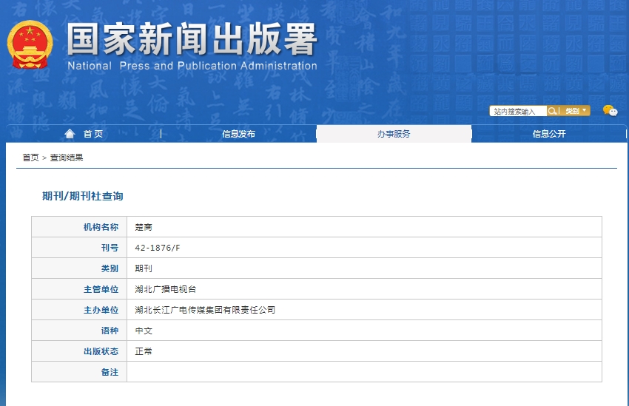The image size is (629, 406).
Task: Expand the 类别 category dropdown
Action: (576, 111)
